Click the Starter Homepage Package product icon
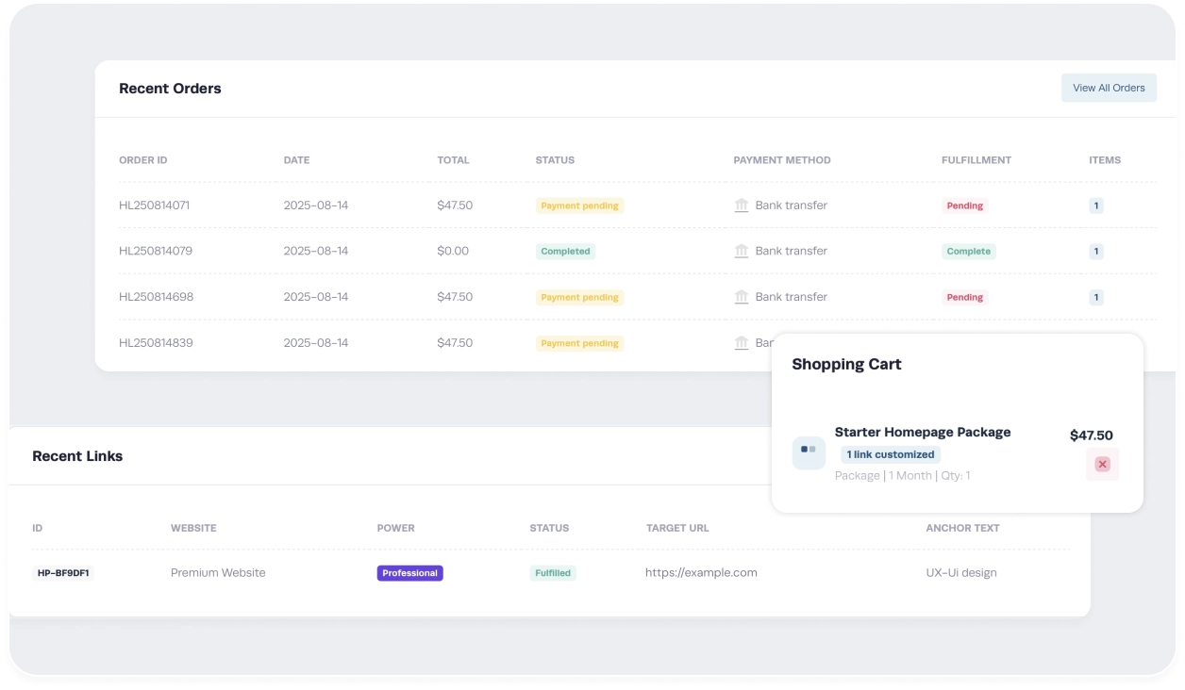The image size is (1185, 690). (809, 453)
